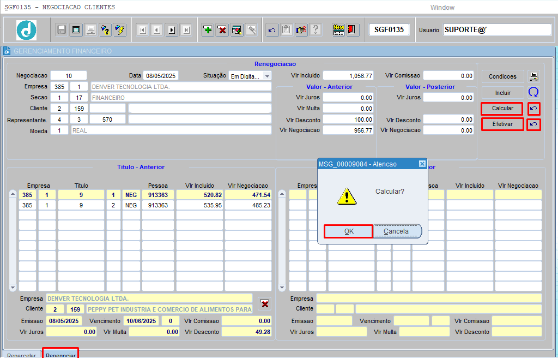Click the teal Denver 'd' logo

(x=26, y=30)
